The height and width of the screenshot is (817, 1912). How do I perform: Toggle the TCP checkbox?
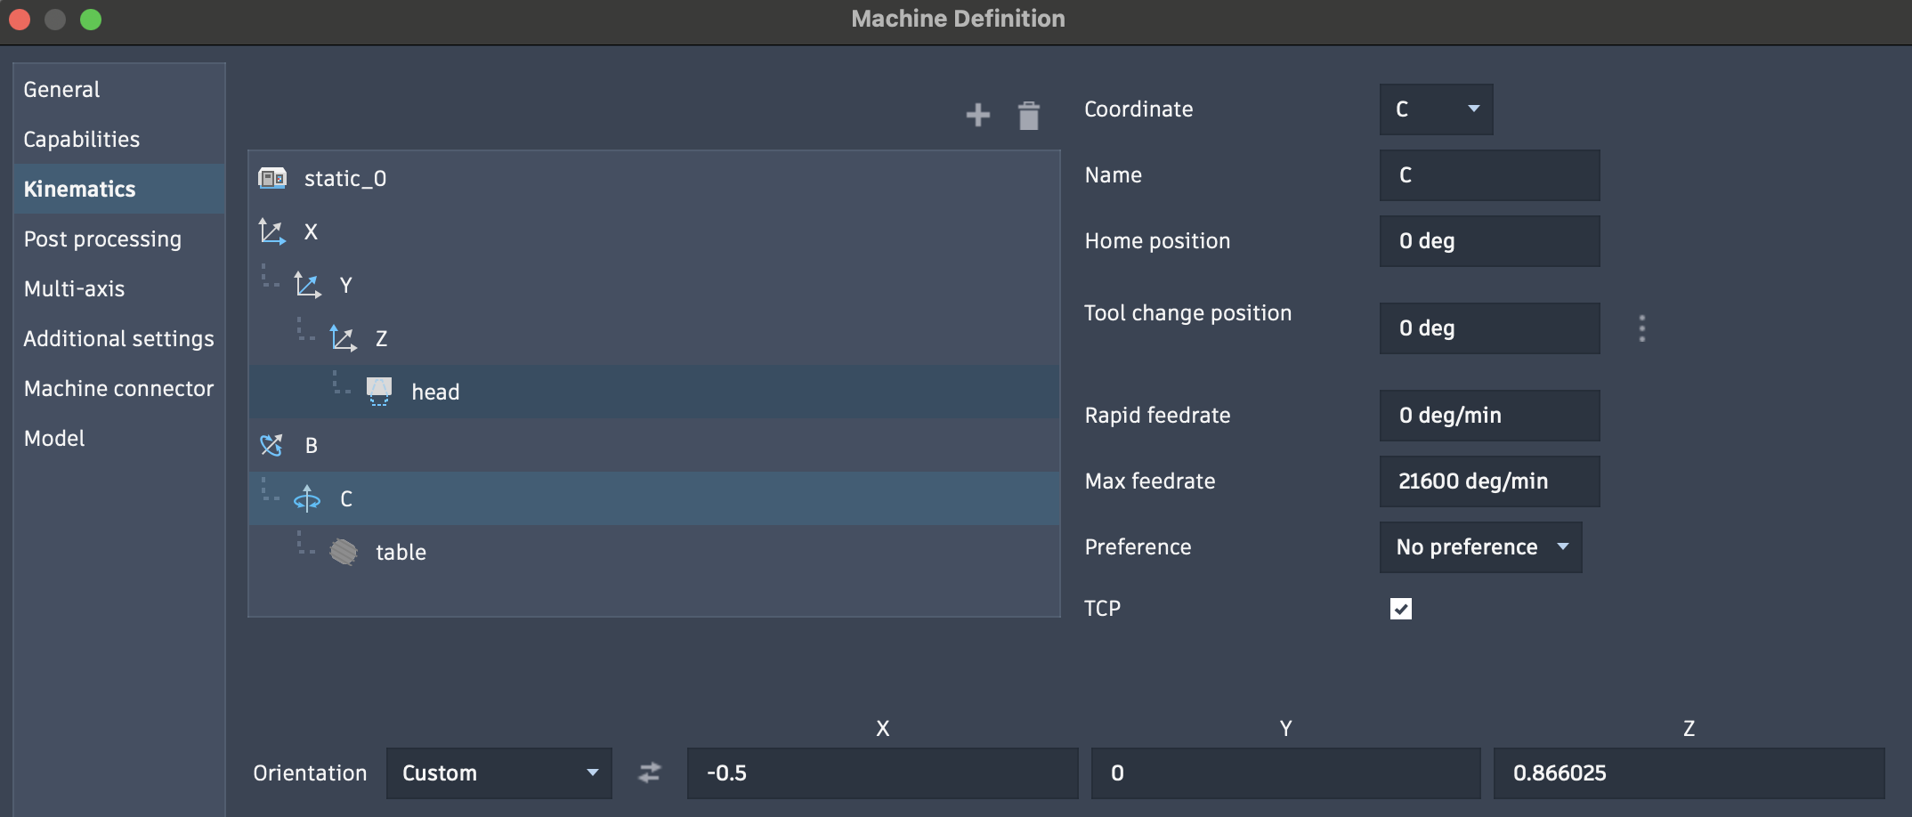tap(1401, 609)
